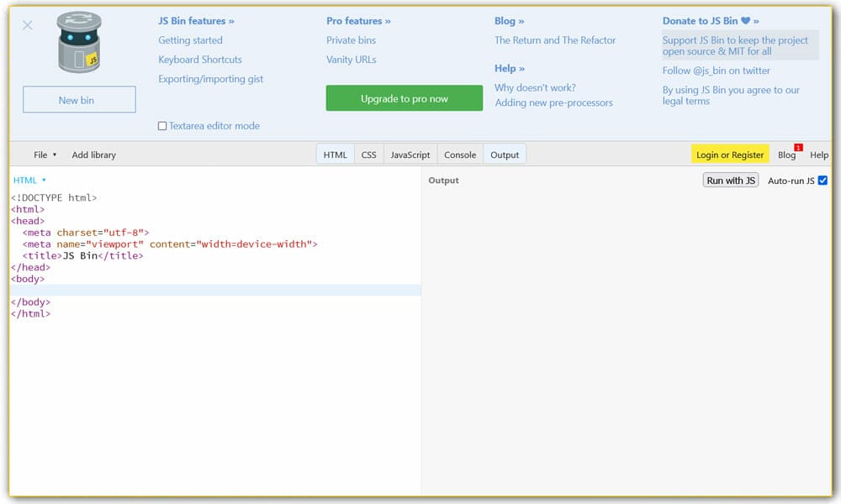Uncheck the Auto-run JS checkbox
The image size is (841, 504).
(822, 181)
